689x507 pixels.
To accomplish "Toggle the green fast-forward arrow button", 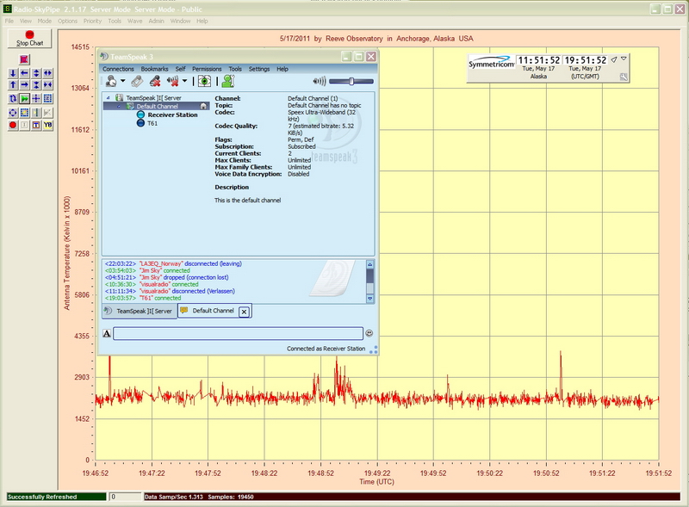I will [25, 99].
